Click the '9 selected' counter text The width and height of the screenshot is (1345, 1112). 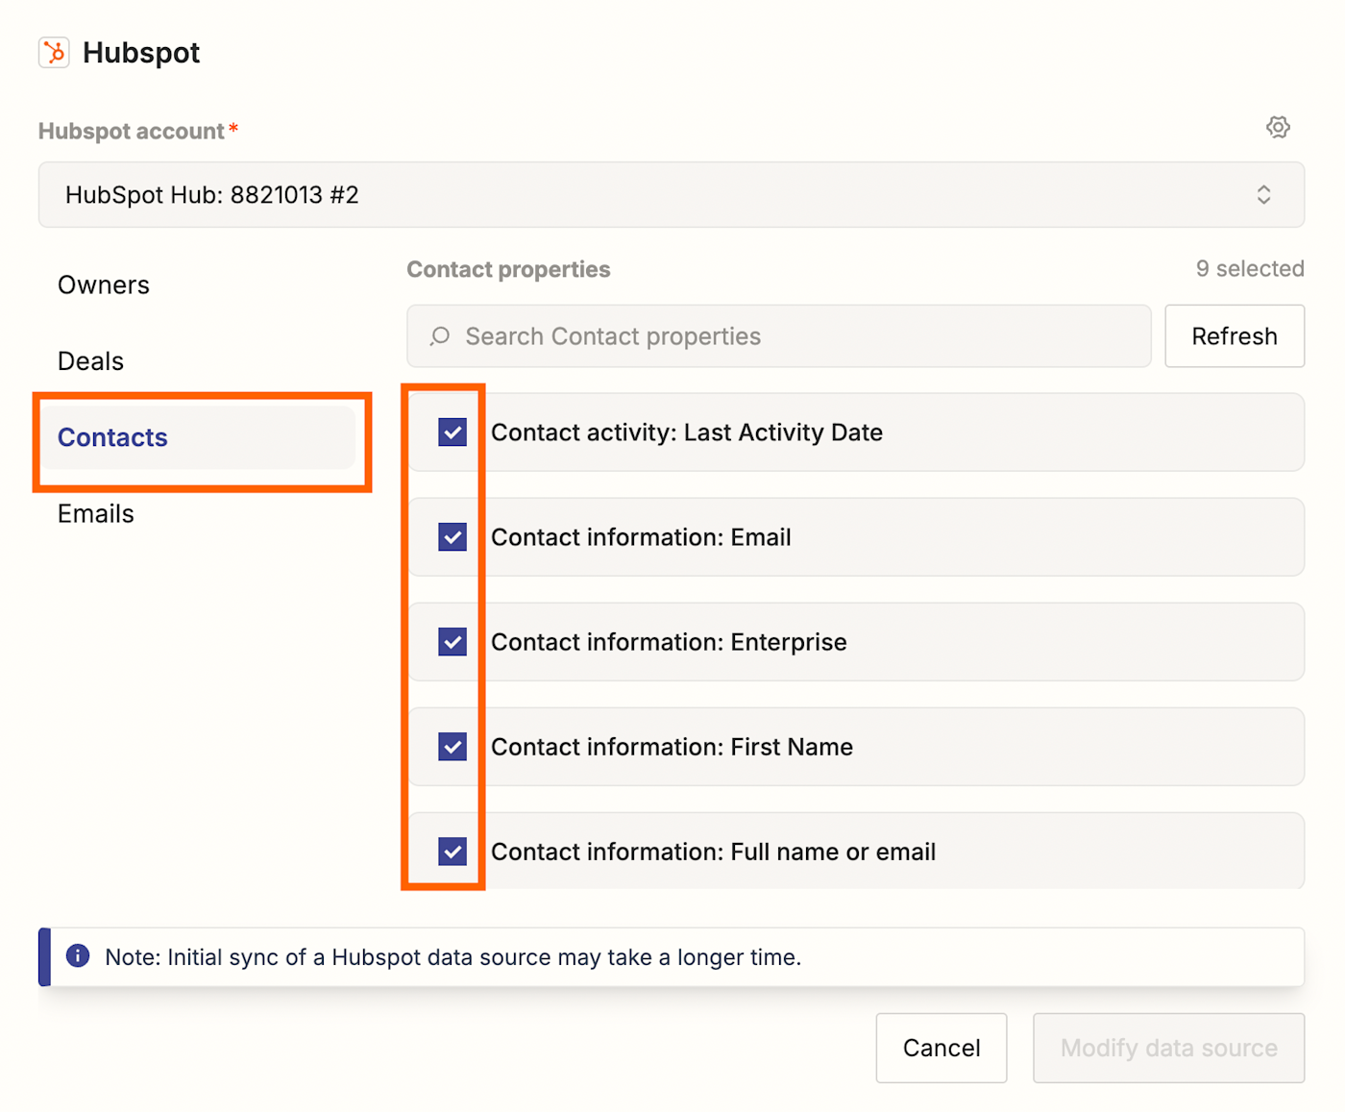click(1250, 269)
